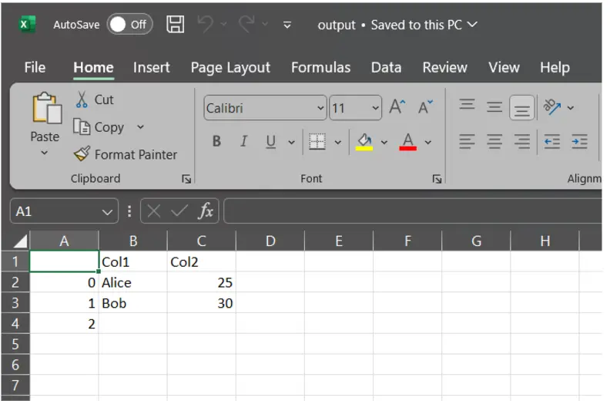Click the Cut button
The height and width of the screenshot is (401, 610).
click(94, 99)
